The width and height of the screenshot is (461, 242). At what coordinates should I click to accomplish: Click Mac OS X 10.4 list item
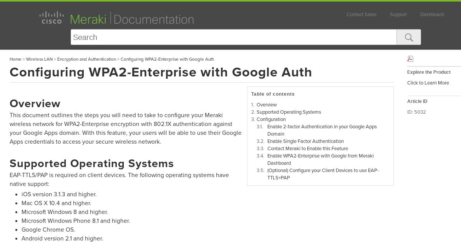(56, 203)
